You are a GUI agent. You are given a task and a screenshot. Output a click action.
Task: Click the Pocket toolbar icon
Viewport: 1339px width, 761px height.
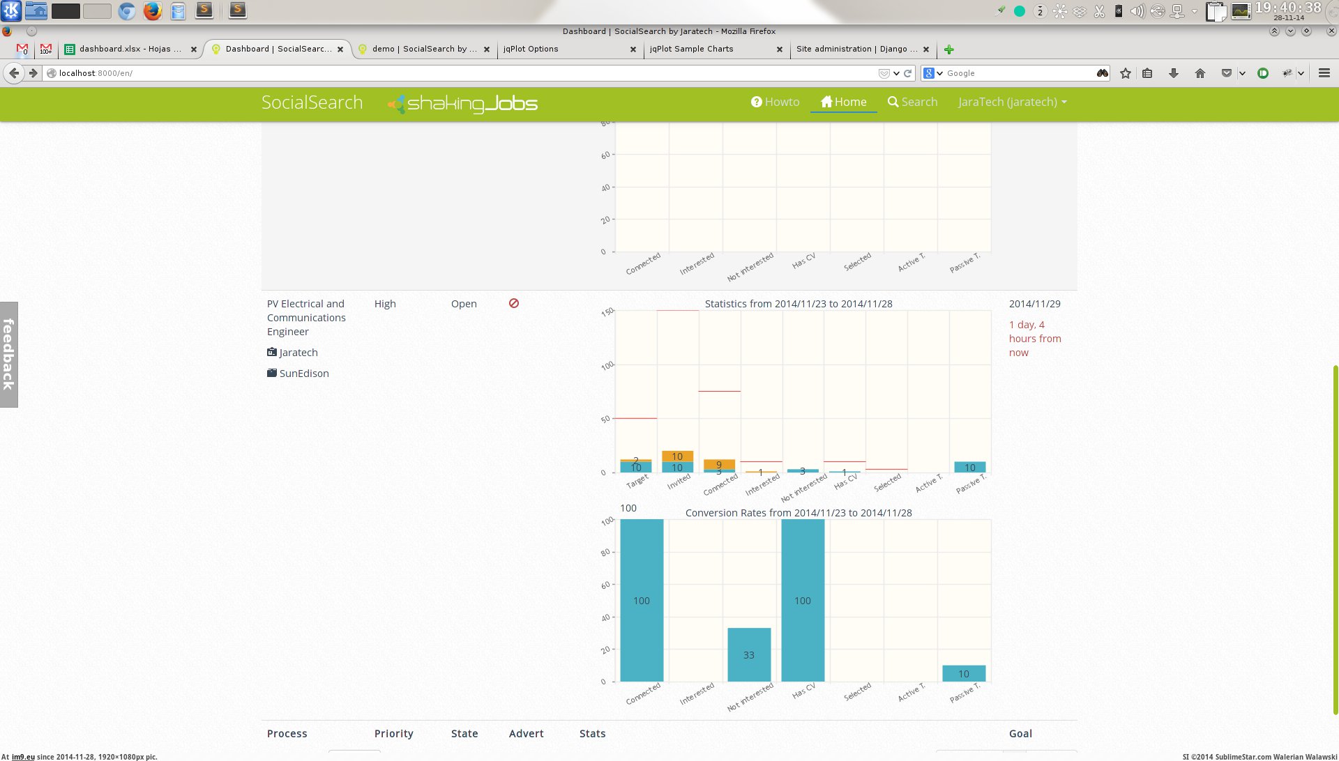pos(1227,73)
